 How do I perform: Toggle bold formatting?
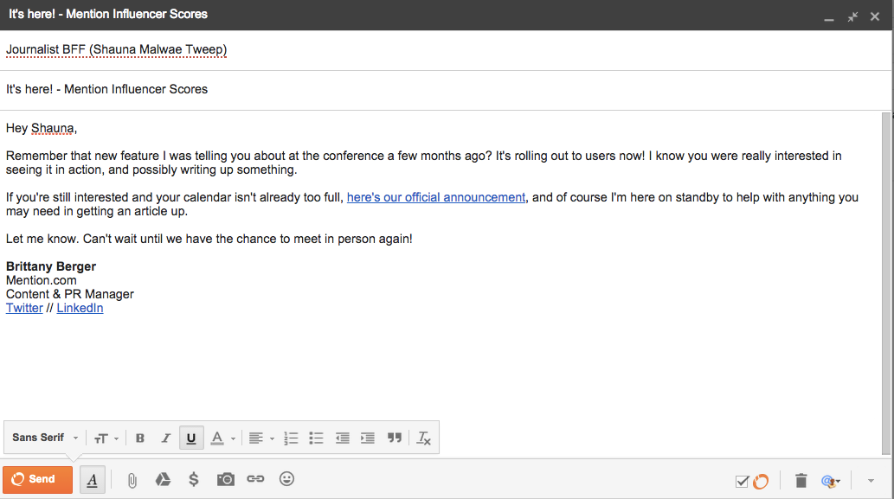point(139,438)
